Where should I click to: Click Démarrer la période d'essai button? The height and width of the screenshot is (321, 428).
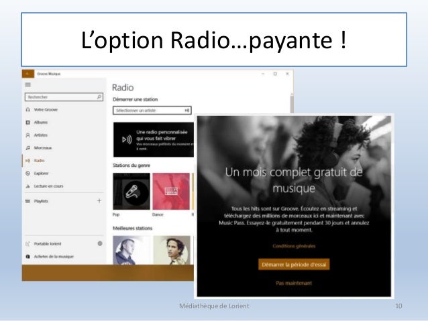294,265
